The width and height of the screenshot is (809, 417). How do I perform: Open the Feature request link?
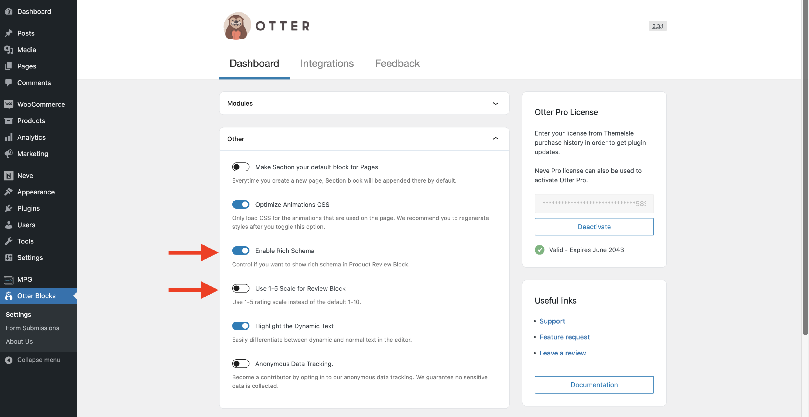coord(564,337)
